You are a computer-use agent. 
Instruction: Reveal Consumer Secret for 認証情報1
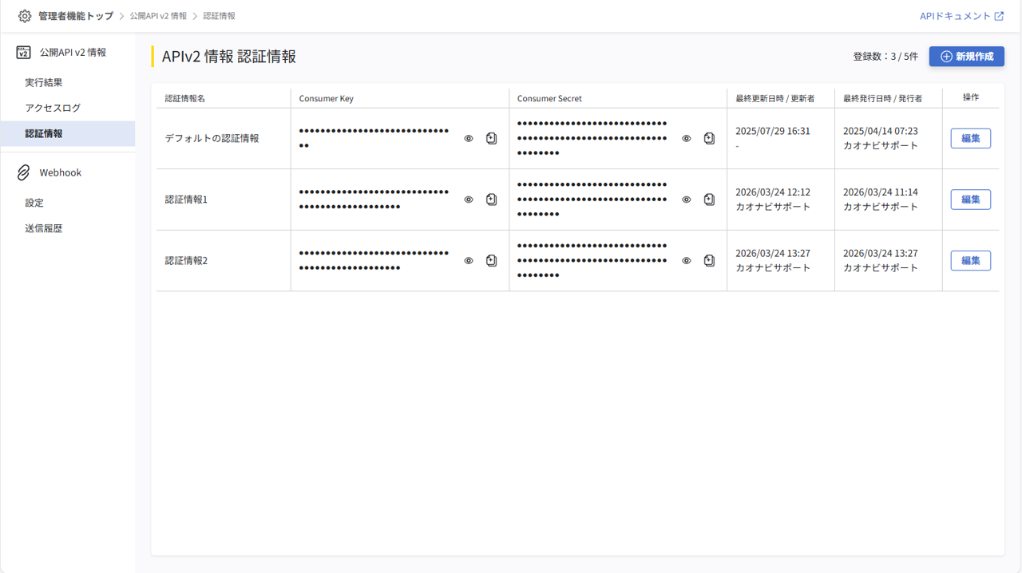pos(686,200)
